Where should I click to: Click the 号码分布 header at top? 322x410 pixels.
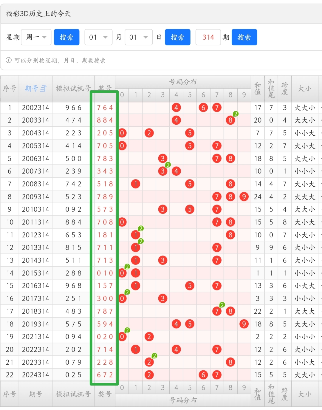pyautogui.click(x=183, y=82)
